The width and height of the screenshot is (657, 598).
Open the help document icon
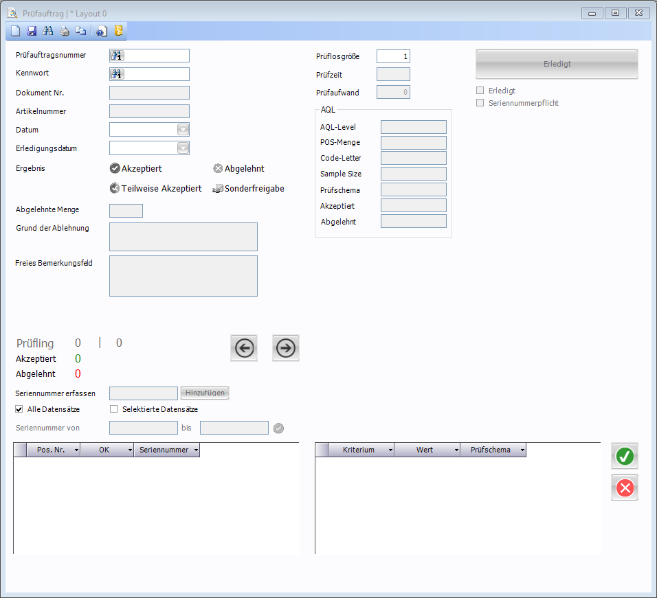(102, 31)
